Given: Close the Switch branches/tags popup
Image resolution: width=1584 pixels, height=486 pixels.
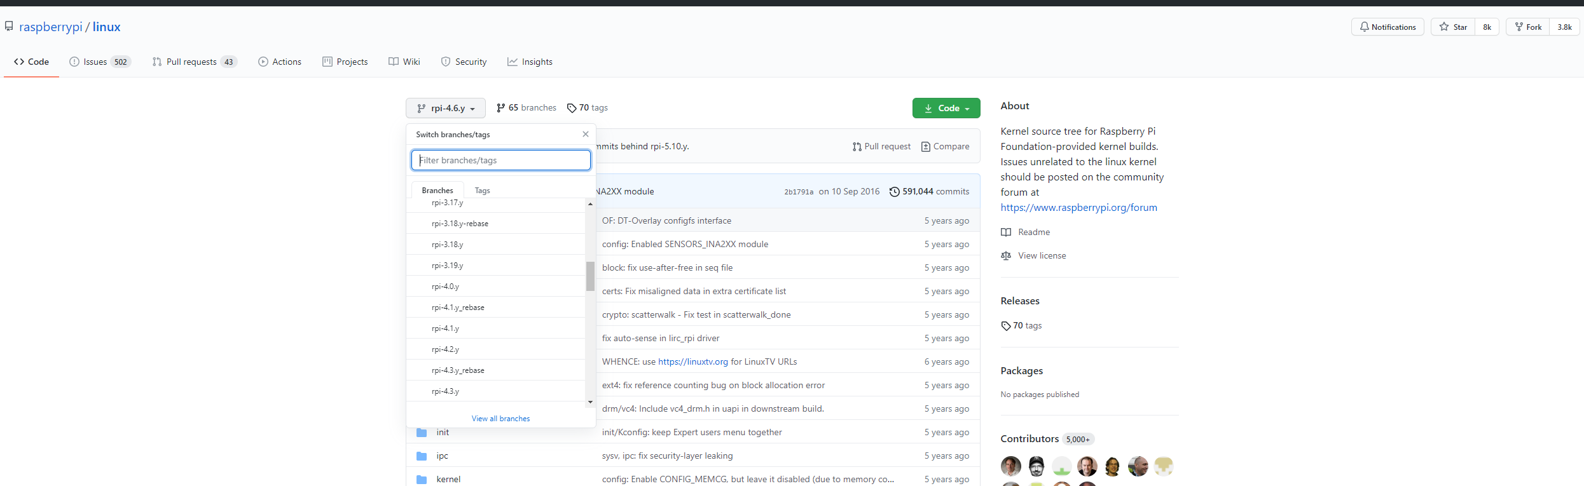Looking at the screenshot, I should [x=586, y=134].
